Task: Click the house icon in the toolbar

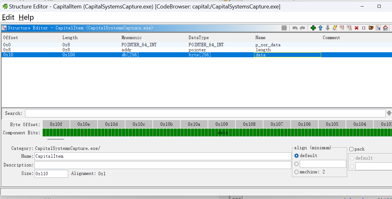Action: pos(385,28)
